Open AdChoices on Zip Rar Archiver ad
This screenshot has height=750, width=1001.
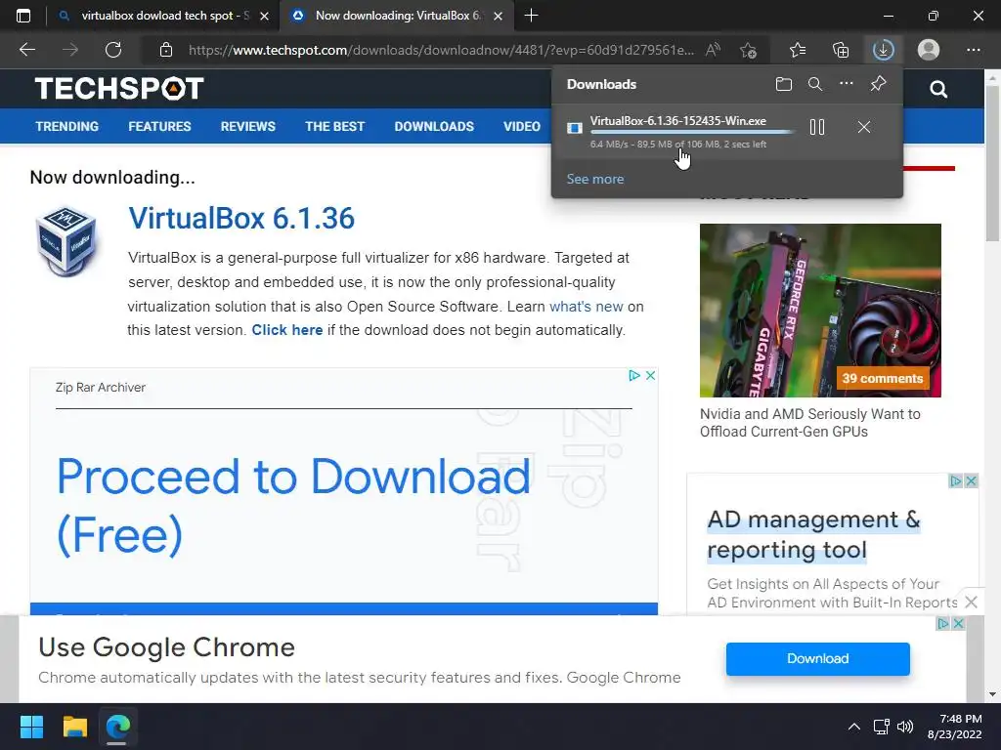pos(633,376)
